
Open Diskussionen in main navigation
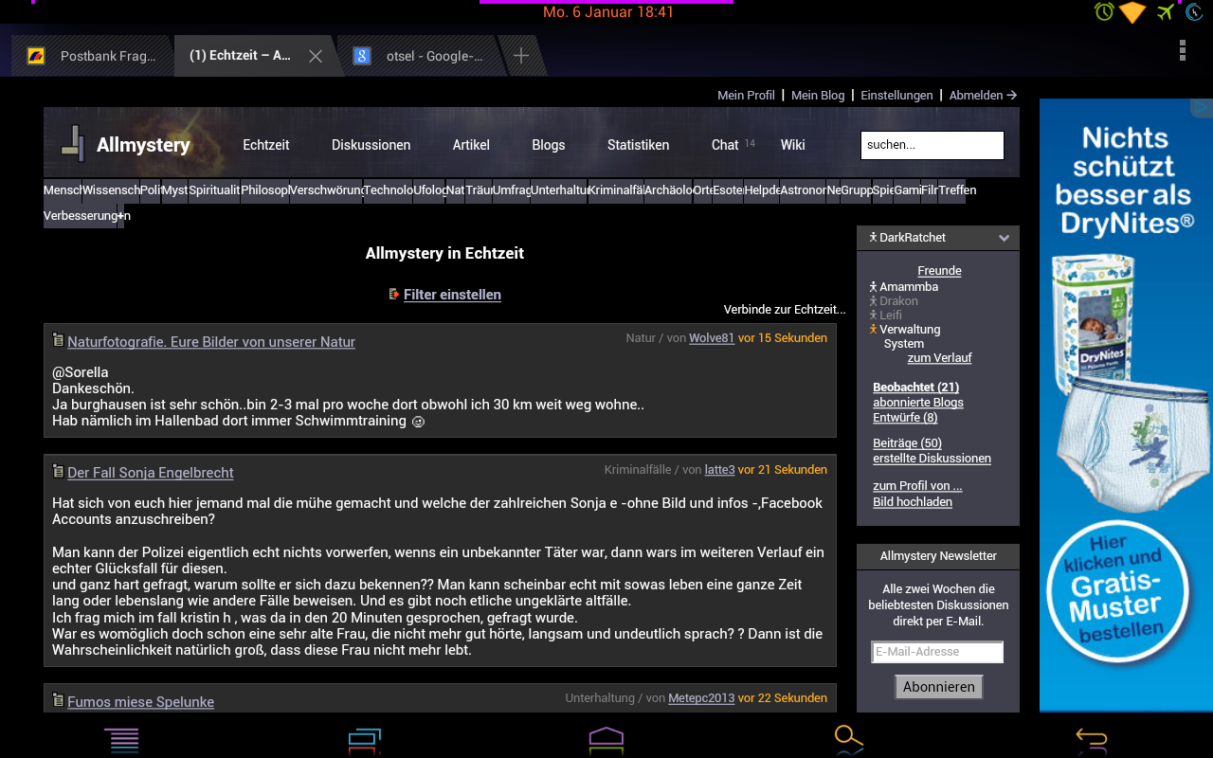[x=371, y=145]
